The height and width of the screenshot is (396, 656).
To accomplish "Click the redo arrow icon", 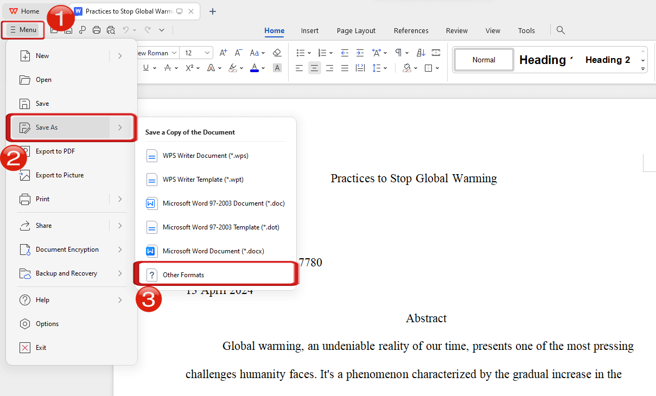I will coord(147,30).
